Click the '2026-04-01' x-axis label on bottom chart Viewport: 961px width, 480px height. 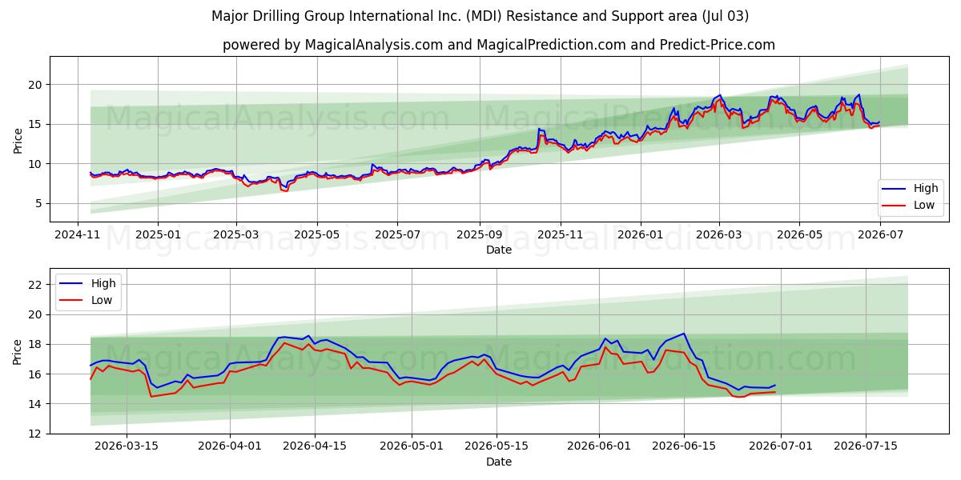click(231, 446)
